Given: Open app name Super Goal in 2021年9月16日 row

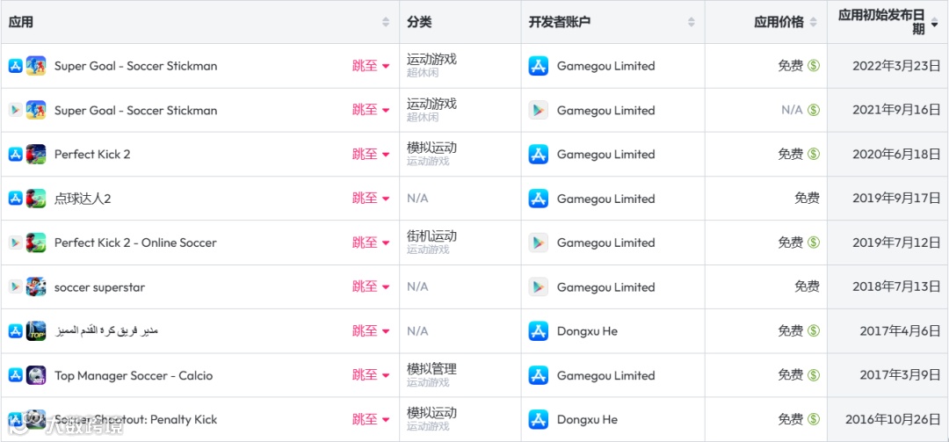Looking at the screenshot, I should pos(135,110).
